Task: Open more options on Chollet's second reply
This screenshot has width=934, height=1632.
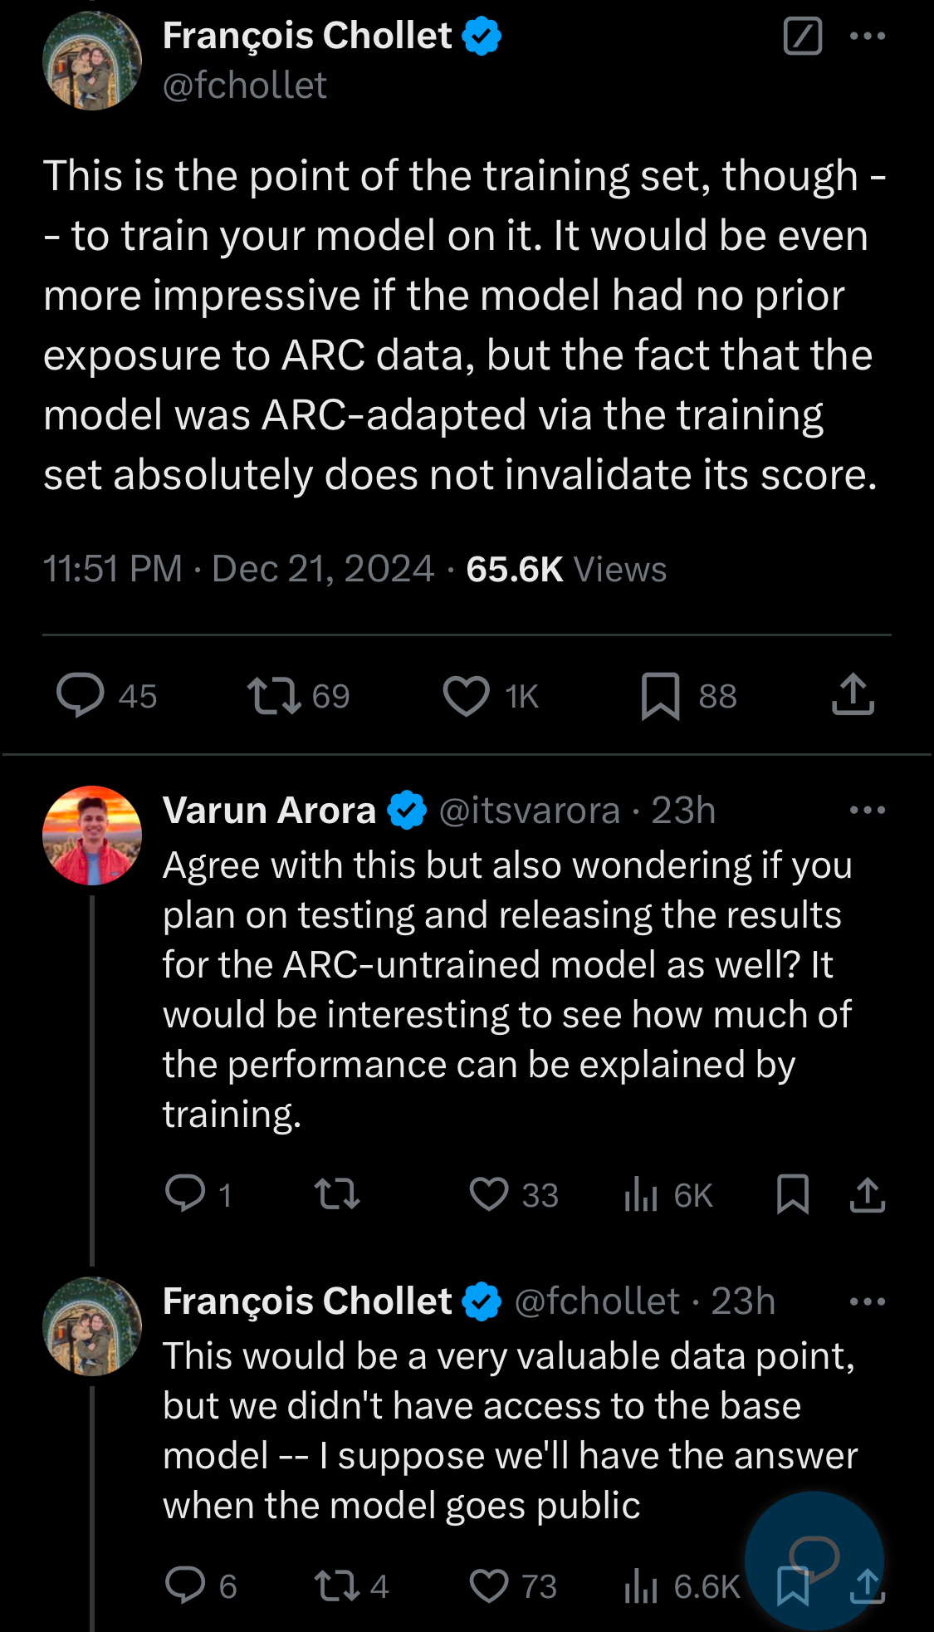Action: click(x=868, y=1301)
